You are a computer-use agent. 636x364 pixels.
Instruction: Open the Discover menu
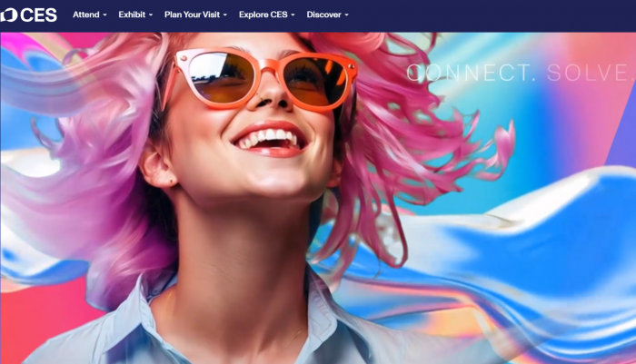click(323, 15)
